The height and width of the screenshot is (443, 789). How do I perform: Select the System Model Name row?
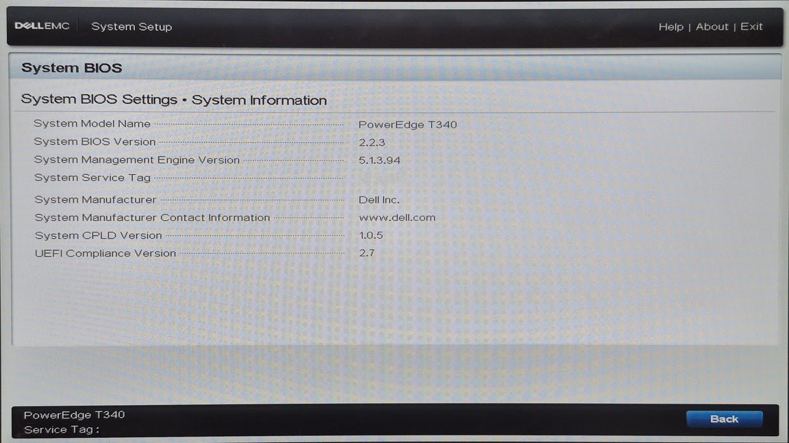coord(92,123)
